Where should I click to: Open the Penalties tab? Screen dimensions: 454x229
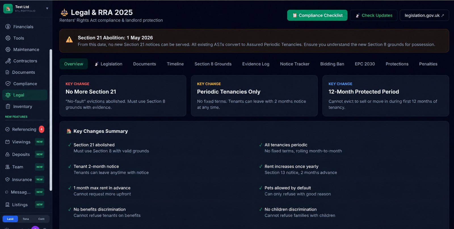(428, 64)
